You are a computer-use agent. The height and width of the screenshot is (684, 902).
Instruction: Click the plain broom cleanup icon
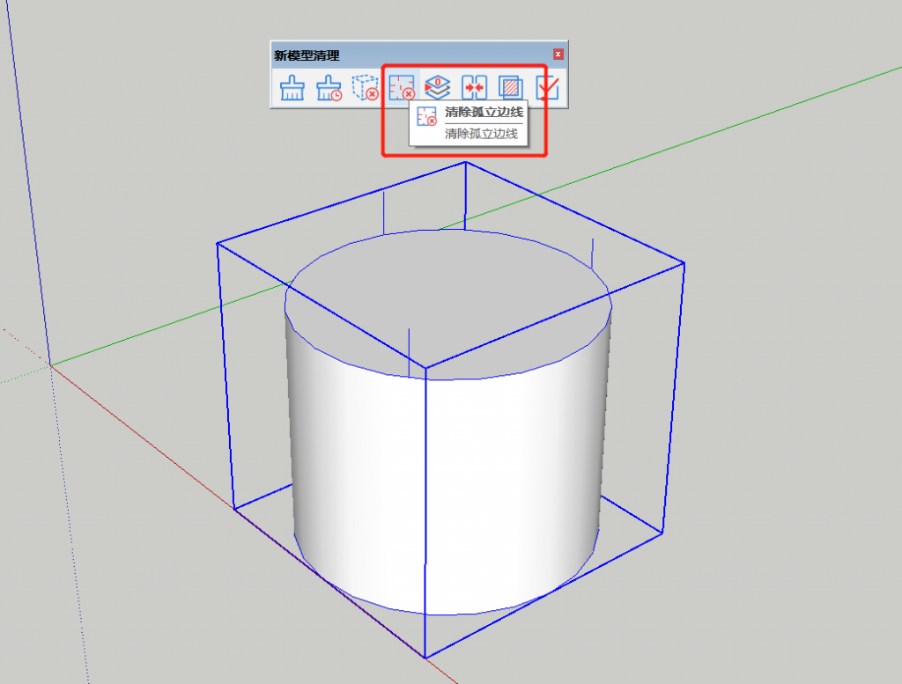click(x=292, y=88)
